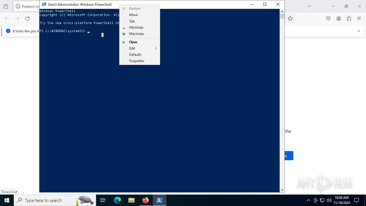Expand the Edit submenu
Image resolution: width=366 pixels, height=206 pixels.
[x=140, y=48]
